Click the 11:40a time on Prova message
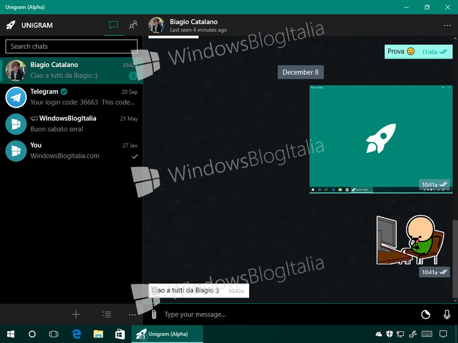This screenshot has height=343, width=458. [430, 52]
